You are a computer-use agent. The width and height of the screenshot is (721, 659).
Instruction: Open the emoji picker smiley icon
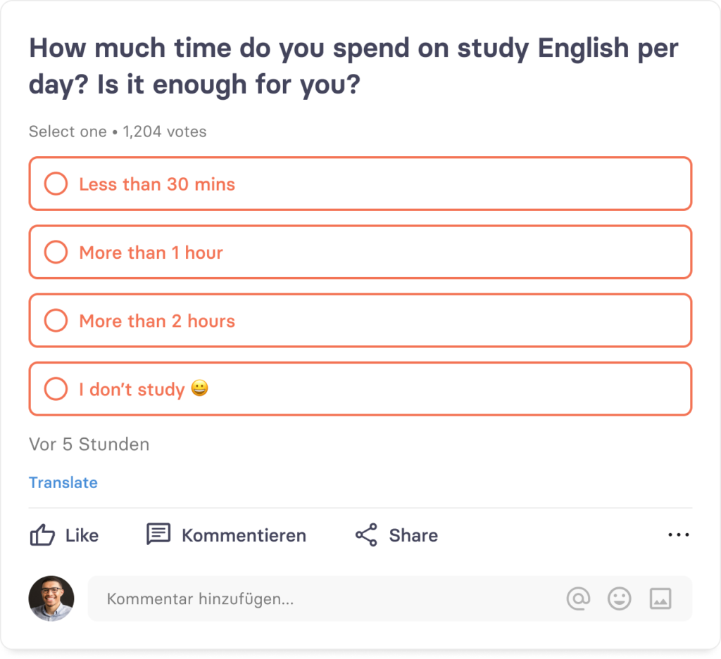(x=620, y=599)
